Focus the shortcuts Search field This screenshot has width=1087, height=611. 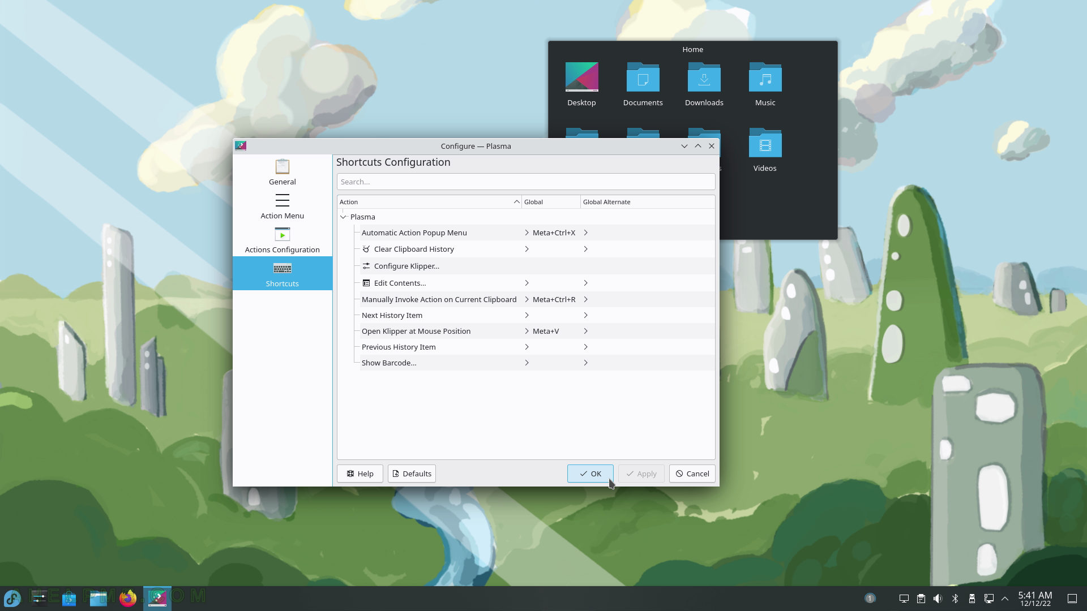click(x=526, y=182)
